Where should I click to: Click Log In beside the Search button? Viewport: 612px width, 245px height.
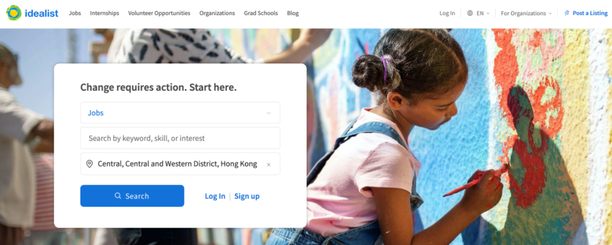point(215,196)
